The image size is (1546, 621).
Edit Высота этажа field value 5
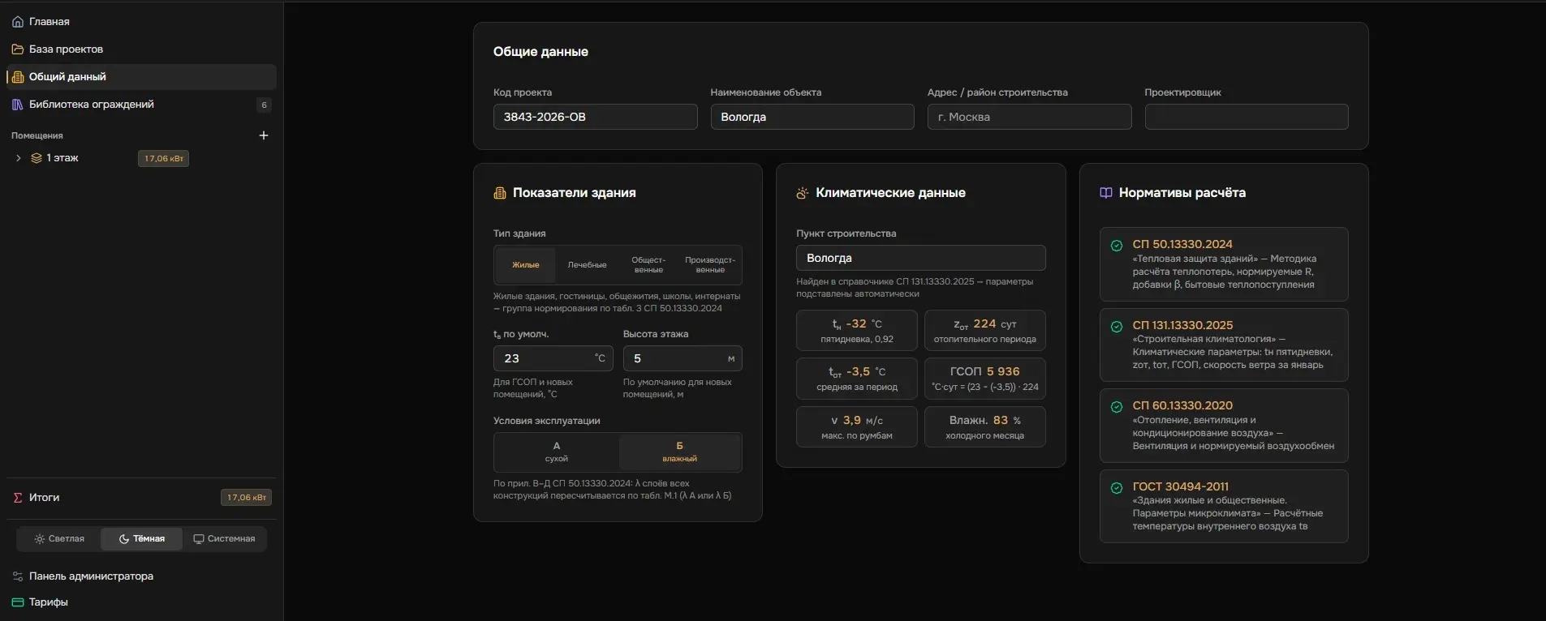(683, 358)
